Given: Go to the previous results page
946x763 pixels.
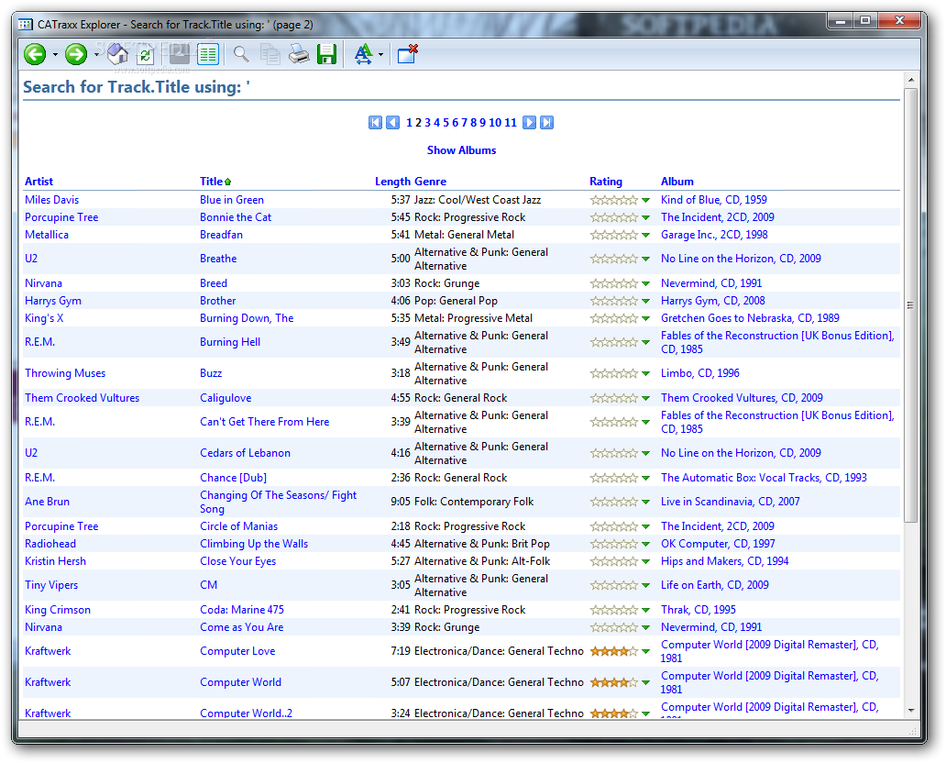Looking at the screenshot, I should coord(392,123).
